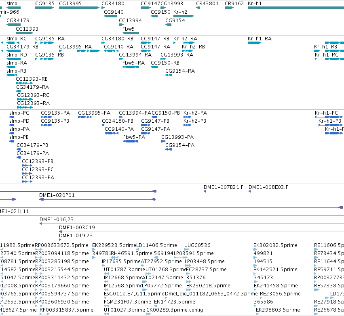Select EST LP03448.5prime
Viewport: 344px width, 316px height.
pos(205,262)
